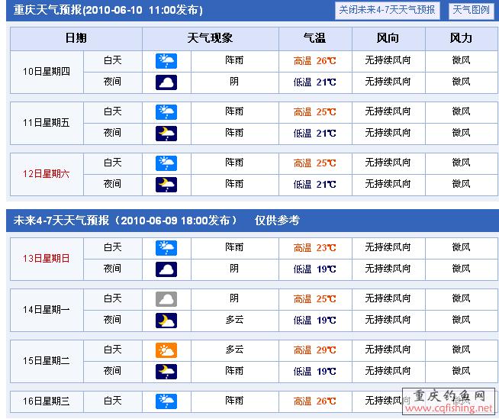The height and width of the screenshot is (419, 499).
Task: Click the 10日 night overcast weather icon
Action: point(166,82)
